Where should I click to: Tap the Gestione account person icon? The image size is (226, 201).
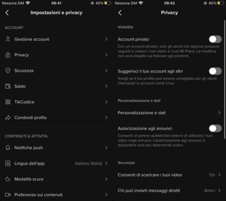point(8,39)
